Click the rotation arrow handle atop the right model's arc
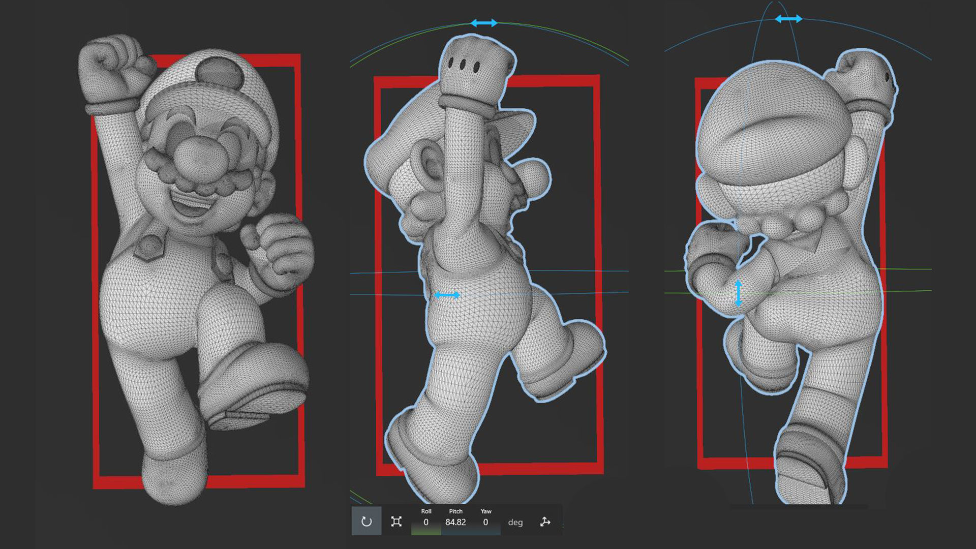 click(x=788, y=19)
